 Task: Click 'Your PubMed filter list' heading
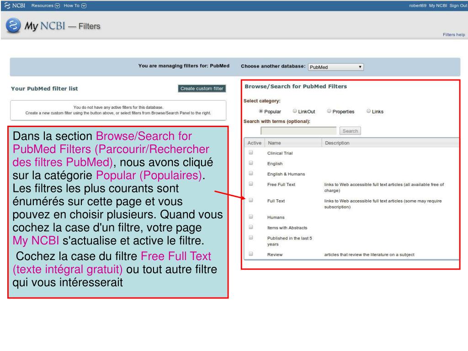click(x=44, y=89)
